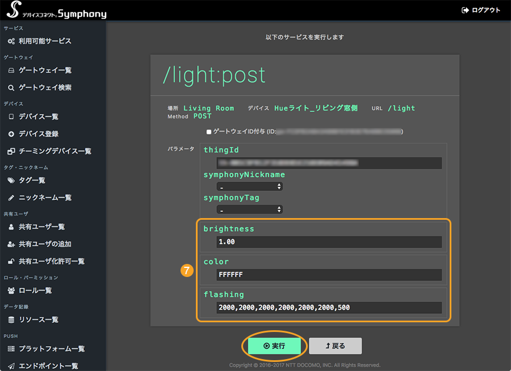Viewport: 511px width, 371px height.
Task: Open リソース一覧 in the sidebar
Action: 39,320
